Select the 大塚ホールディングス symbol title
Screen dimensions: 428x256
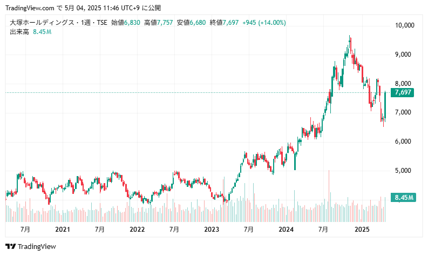(42, 22)
